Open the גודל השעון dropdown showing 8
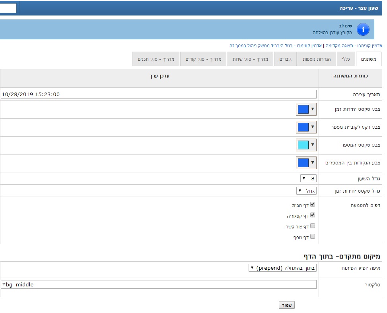This screenshot has width=387, height=313. 308,178
